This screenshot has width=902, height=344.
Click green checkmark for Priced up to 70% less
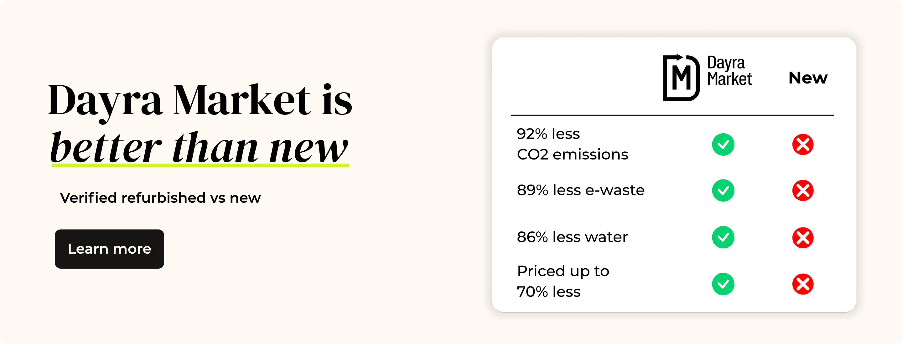click(723, 284)
